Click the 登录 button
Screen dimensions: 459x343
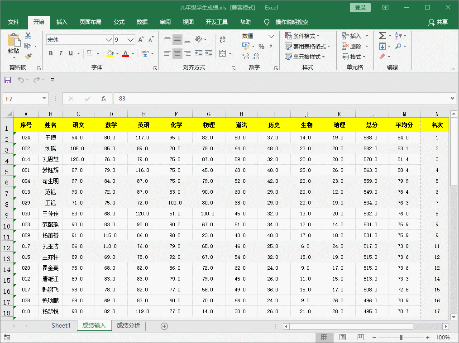(x=360, y=8)
